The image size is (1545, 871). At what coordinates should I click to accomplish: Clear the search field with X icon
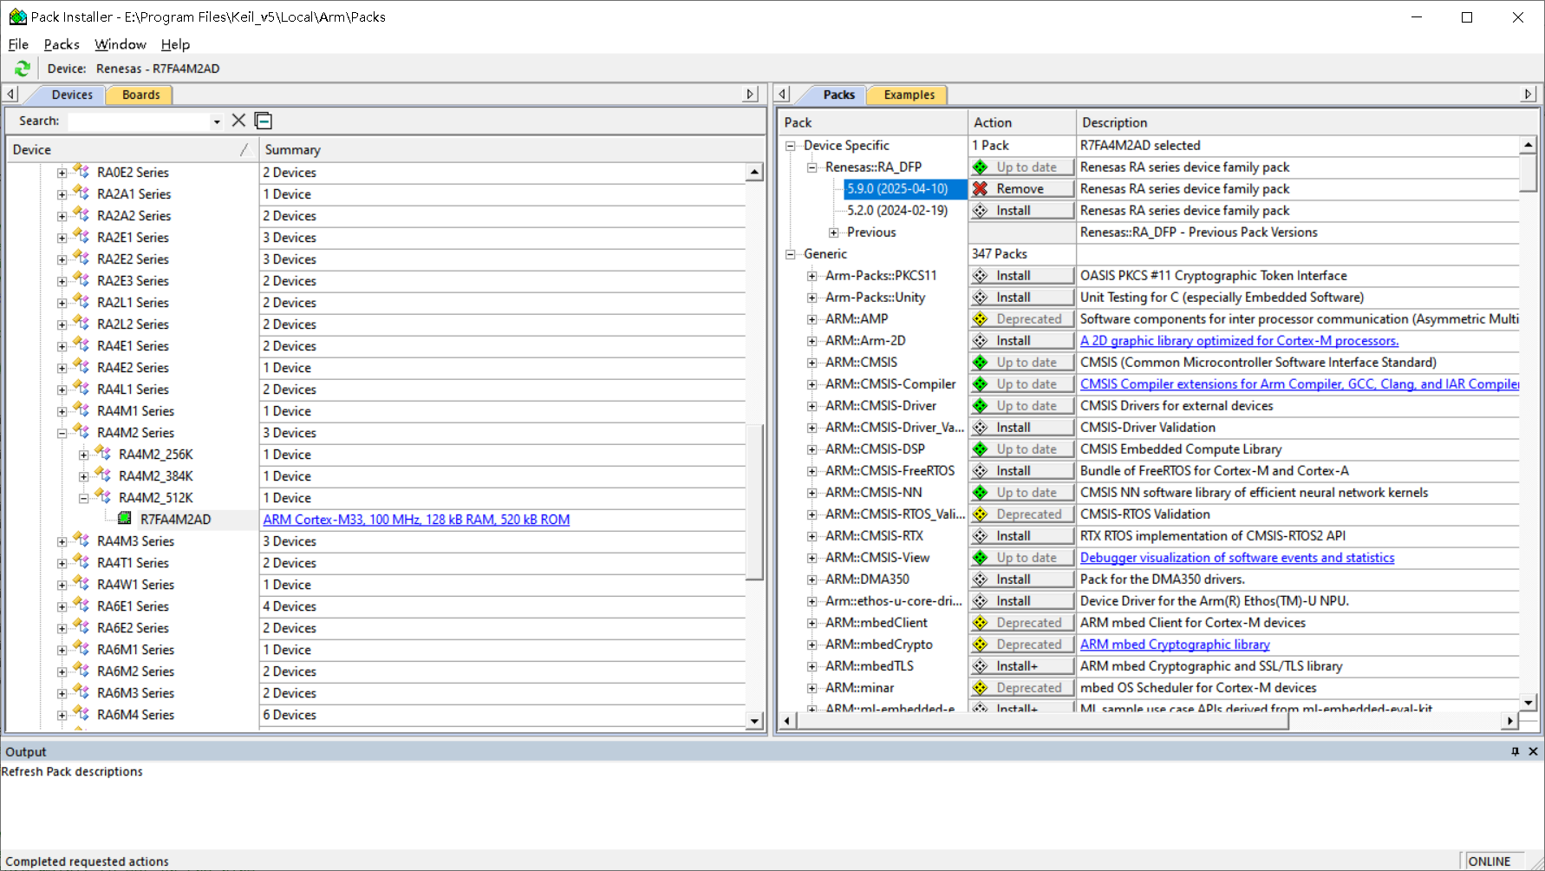tap(238, 121)
